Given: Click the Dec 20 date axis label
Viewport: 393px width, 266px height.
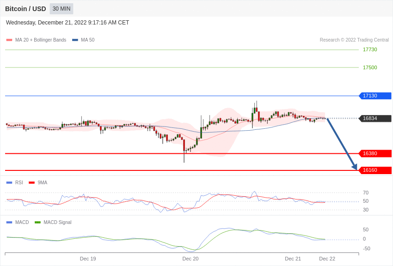Looking at the screenshot, I should click(x=190, y=259).
